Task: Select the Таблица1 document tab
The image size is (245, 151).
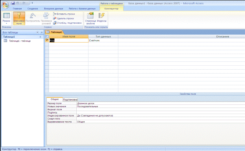Action: [x=54, y=32]
